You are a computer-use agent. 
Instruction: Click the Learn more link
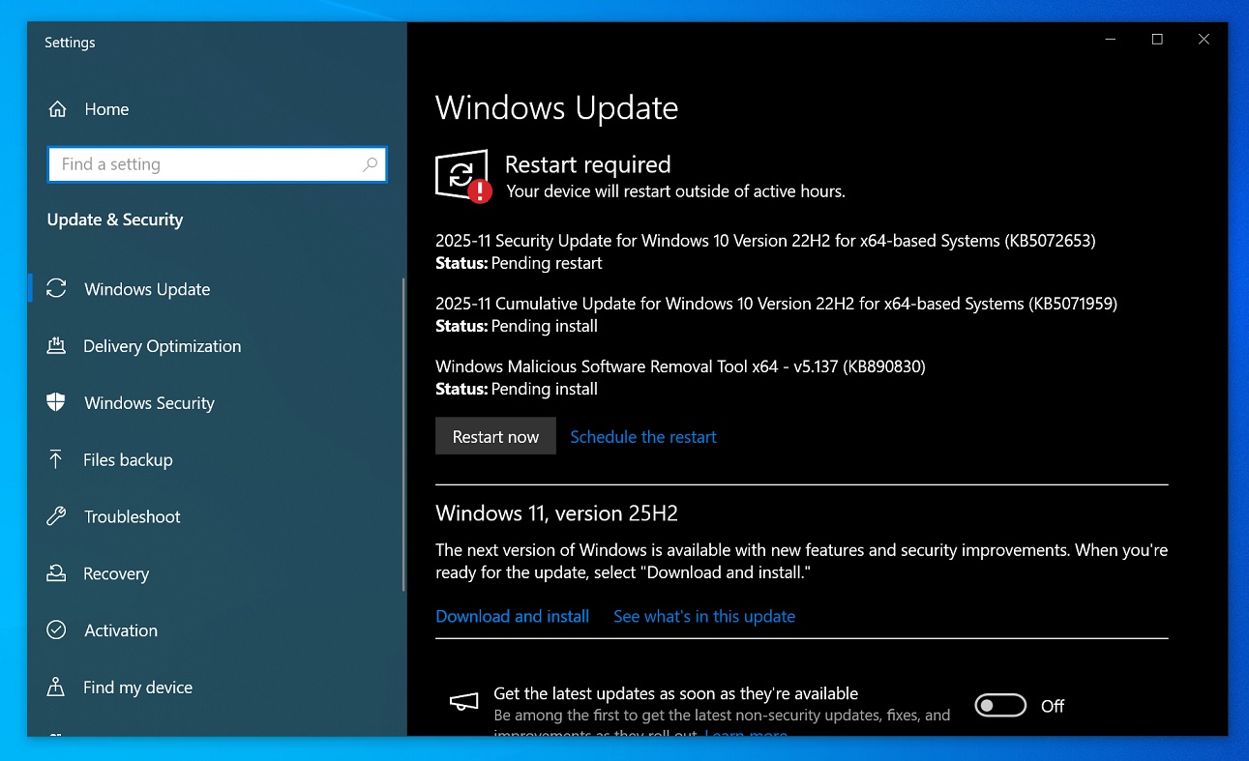(x=745, y=735)
